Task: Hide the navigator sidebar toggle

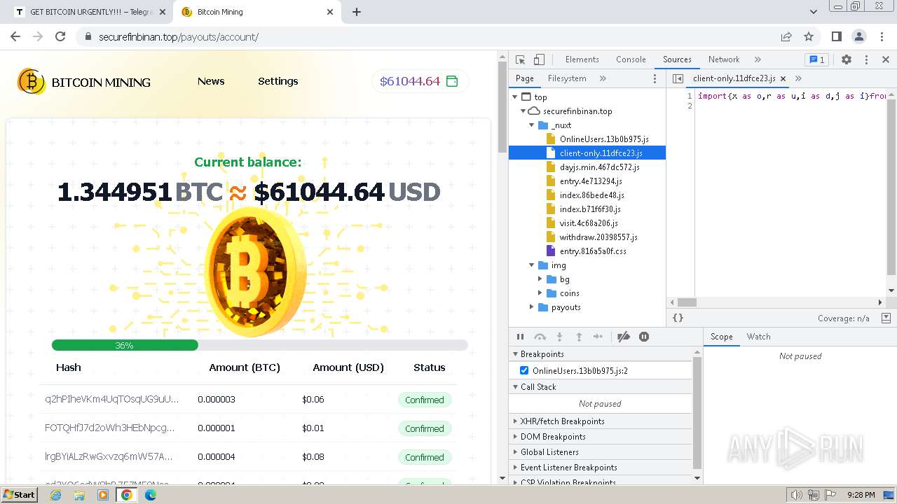Action: click(x=678, y=78)
